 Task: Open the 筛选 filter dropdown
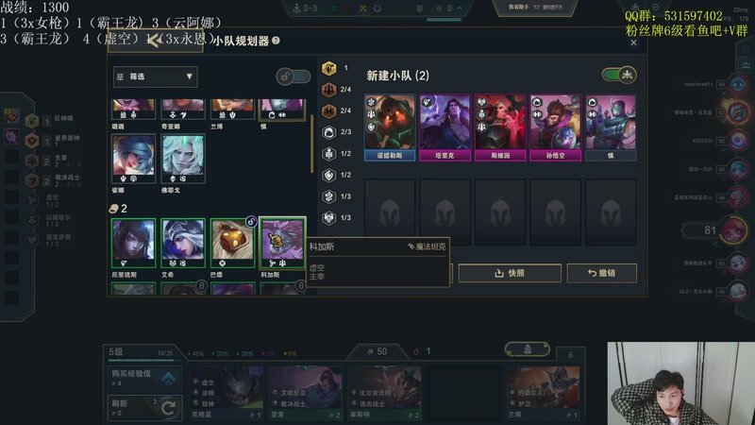155,76
